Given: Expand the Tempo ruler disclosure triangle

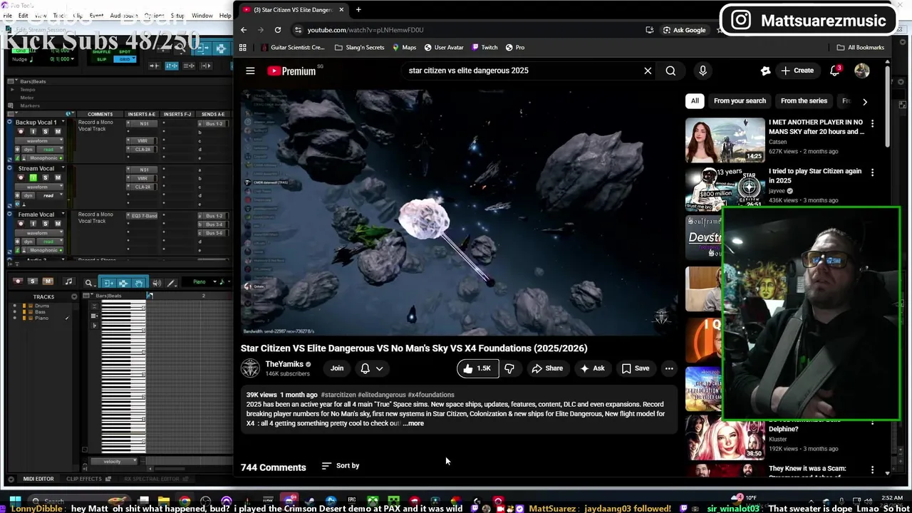Looking at the screenshot, I should (12, 90).
